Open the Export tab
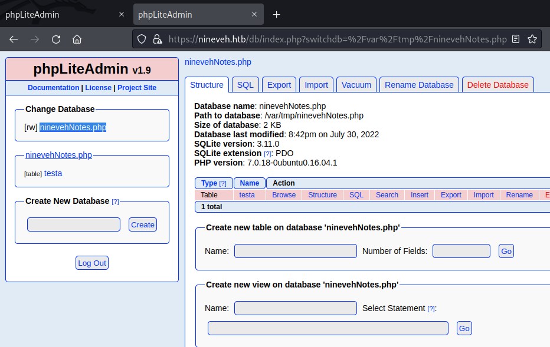 [279, 85]
